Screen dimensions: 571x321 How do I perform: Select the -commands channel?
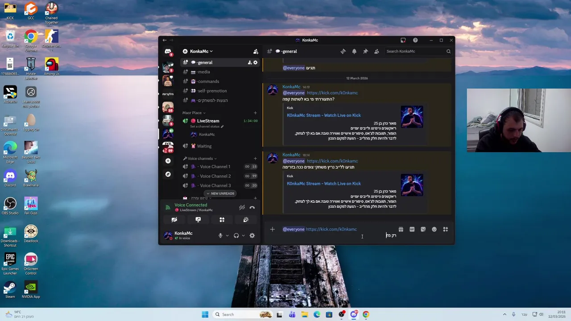[x=220, y=82]
